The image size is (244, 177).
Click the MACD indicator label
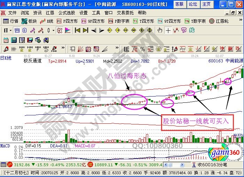coord(5,145)
